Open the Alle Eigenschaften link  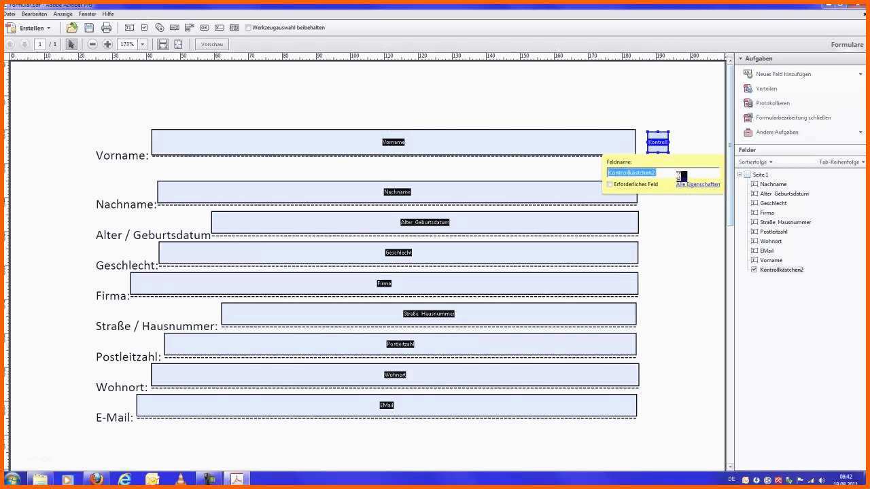[698, 184]
